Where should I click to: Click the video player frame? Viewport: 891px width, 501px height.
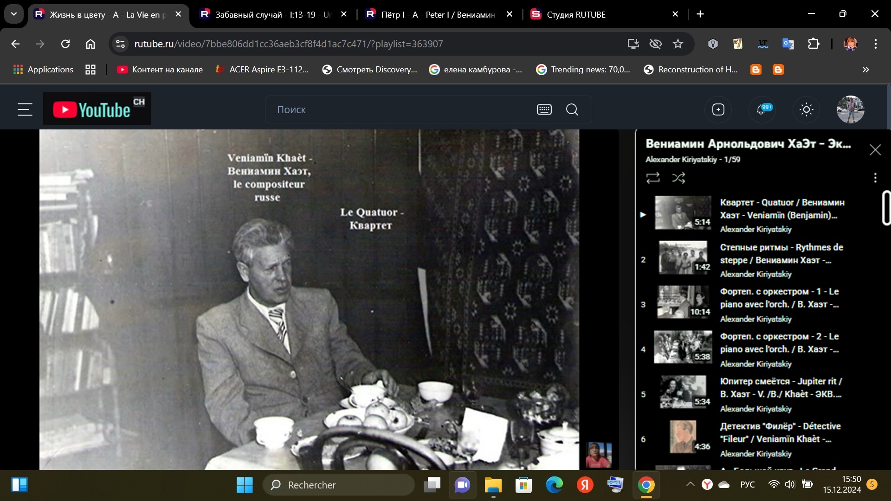tap(309, 299)
